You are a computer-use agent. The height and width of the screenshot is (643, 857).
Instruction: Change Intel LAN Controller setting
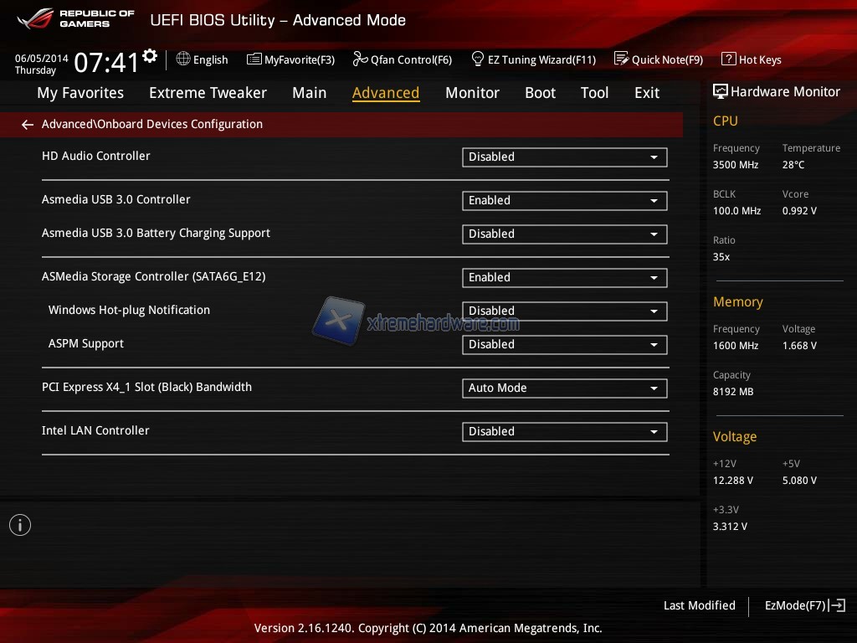[x=564, y=431]
